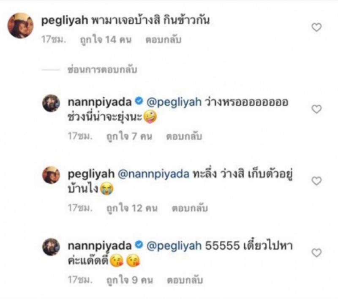Reply to nannpiyada's last comment

[x=185, y=280]
